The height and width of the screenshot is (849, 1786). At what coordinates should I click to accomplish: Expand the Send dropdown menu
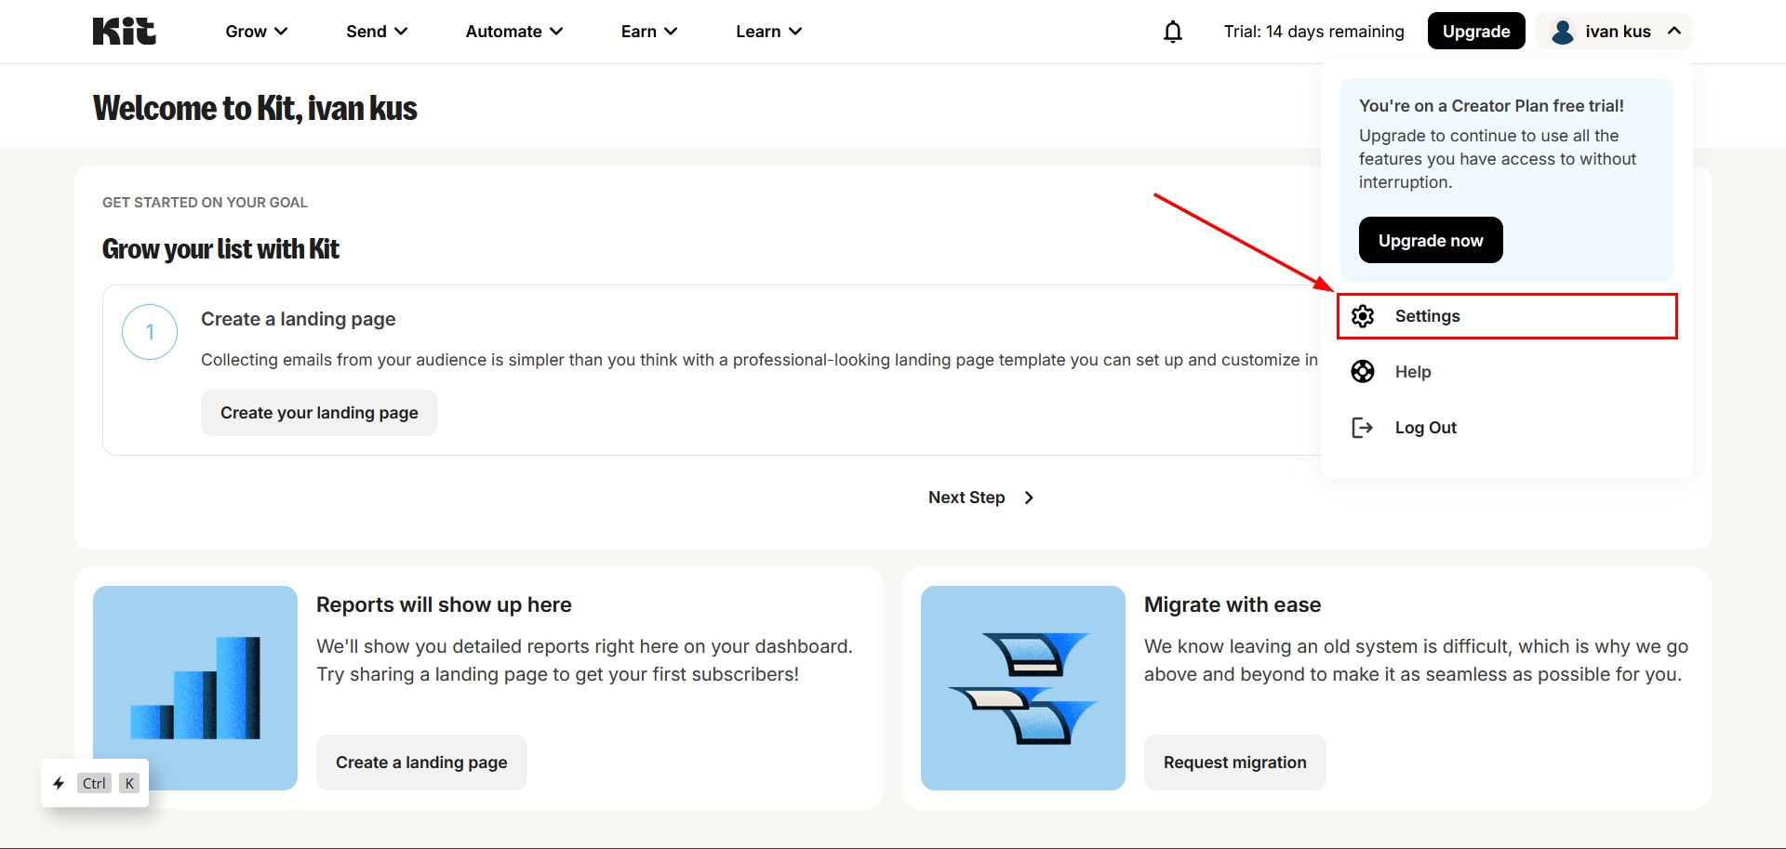click(377, 32)
